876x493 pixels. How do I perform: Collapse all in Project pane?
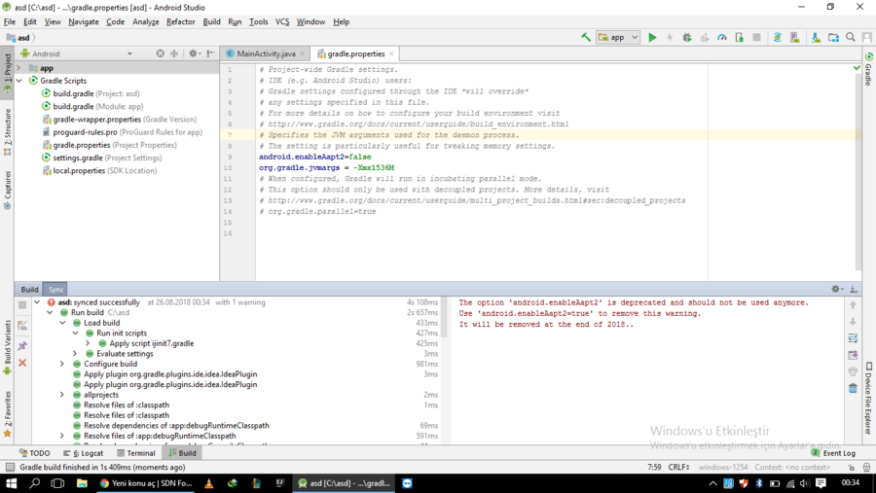click(x=174, y=53)
